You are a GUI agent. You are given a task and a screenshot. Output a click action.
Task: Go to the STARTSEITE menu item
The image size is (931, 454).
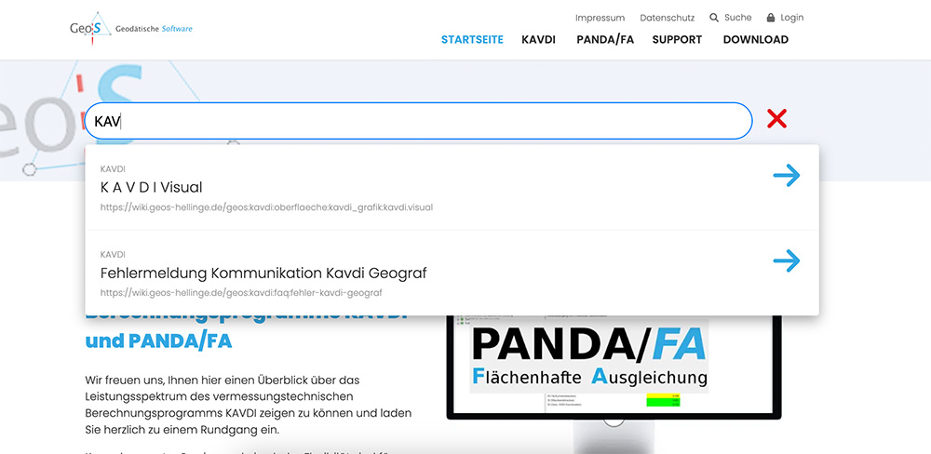coord(472,40)
